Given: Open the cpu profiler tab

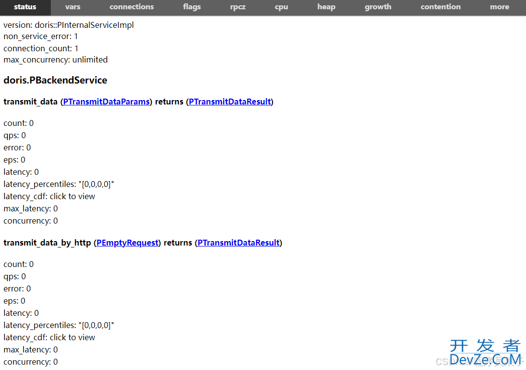Looking at the screenshot, I should click(281, 7).
